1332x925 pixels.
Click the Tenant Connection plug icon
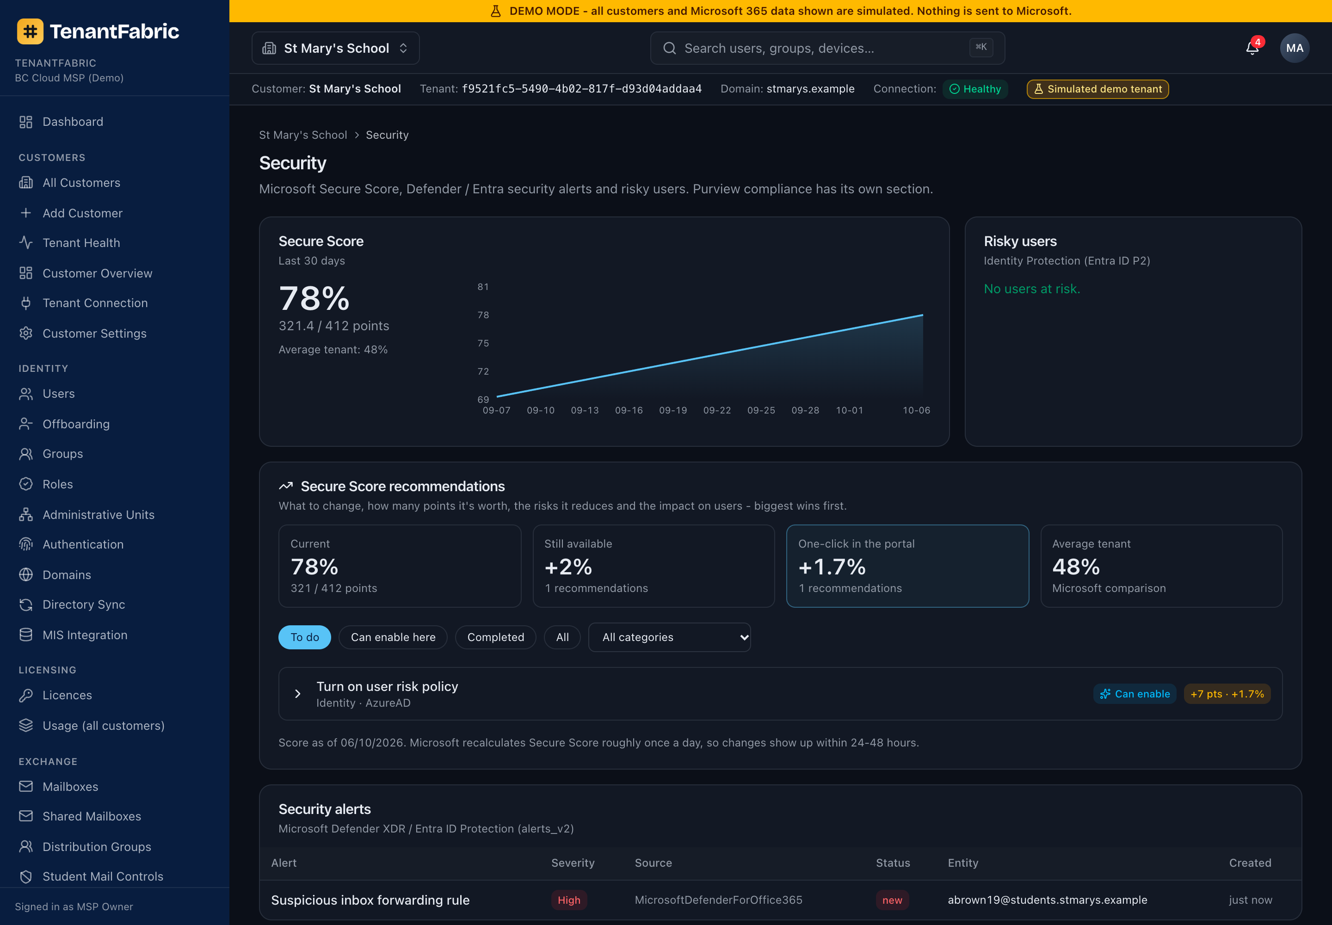point(25,302)
